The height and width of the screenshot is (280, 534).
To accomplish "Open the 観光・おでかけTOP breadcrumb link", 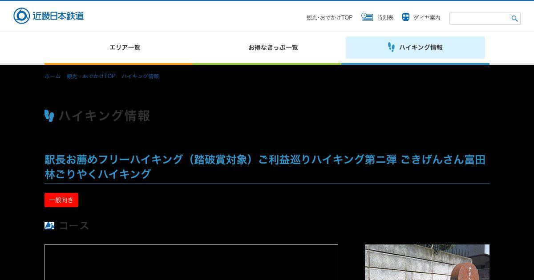I will (x=91, y=76).
